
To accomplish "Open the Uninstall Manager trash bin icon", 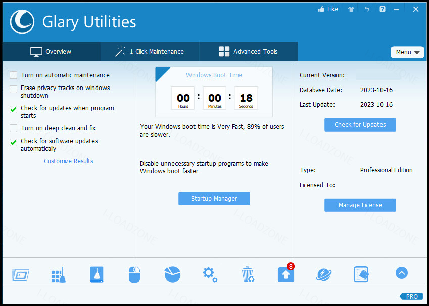I will pyautogui.click(x=248, y=274).
